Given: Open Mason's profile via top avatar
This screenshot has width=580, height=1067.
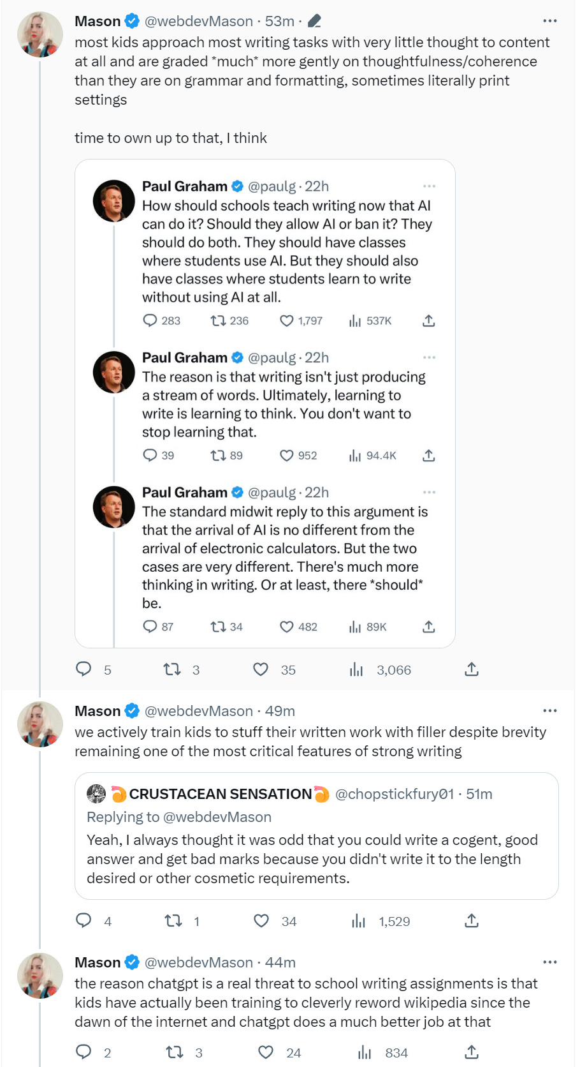Looking at the screenshot, I should pyautogui.click(x=40, y=35).
